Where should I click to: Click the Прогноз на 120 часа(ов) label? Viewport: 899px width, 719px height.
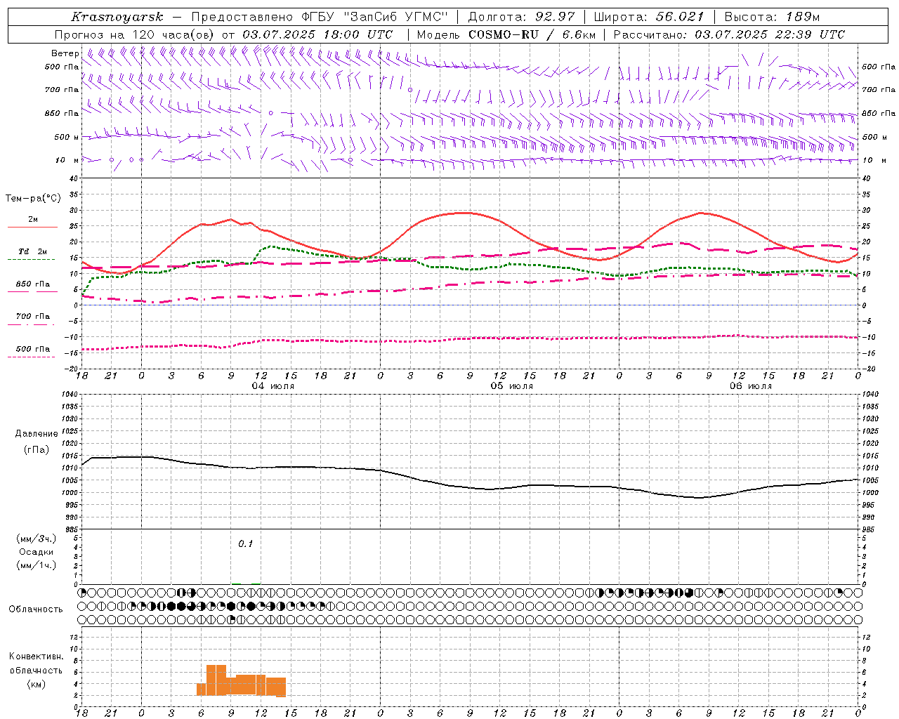pos(135,34)
